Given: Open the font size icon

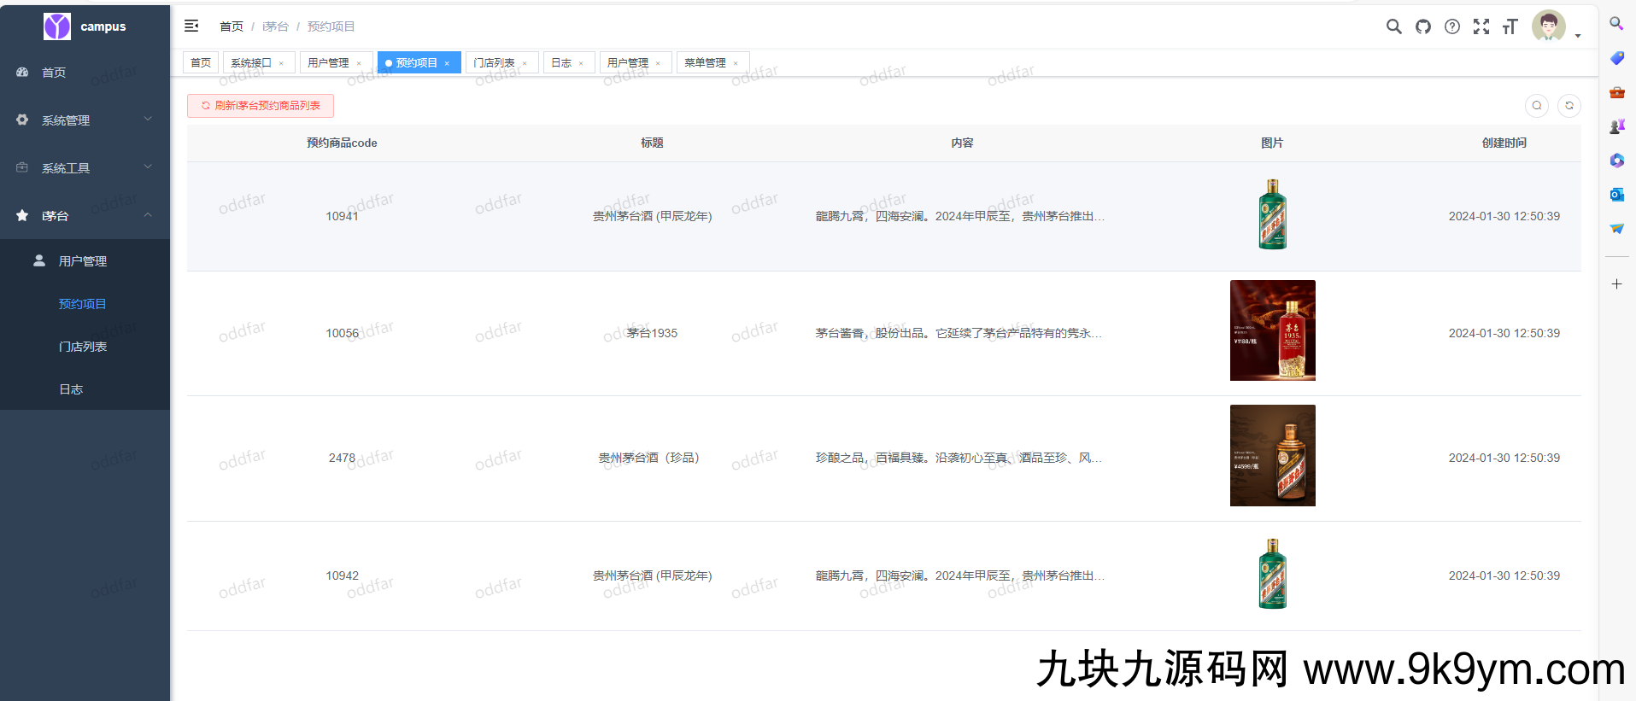Looking at the screenshot, I should [1510, 26].
